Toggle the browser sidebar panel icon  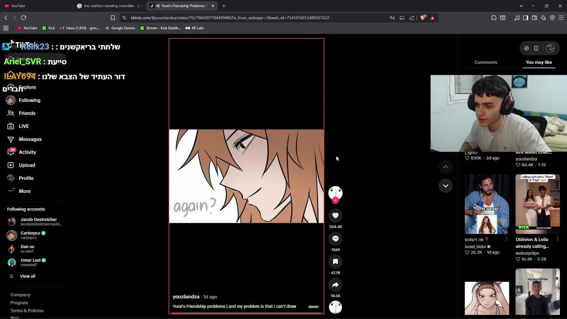[525, 18]
